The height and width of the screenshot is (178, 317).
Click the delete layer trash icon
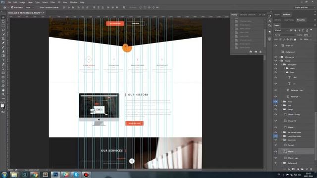tap(311, 169)
